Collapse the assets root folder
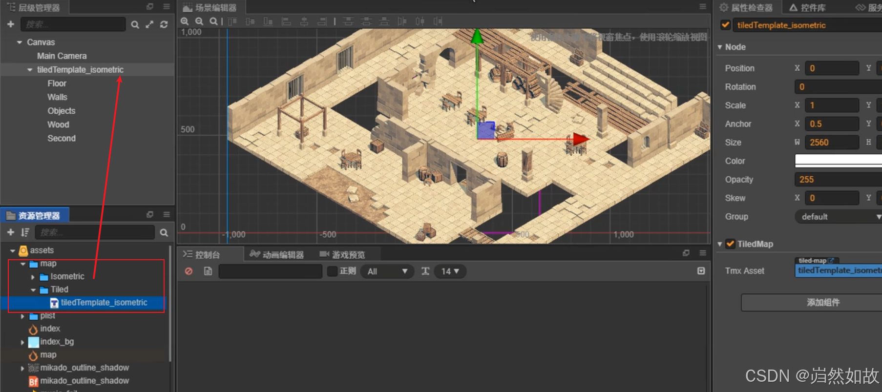Viewport: 882px width, 392px height. tap(13, 251)
